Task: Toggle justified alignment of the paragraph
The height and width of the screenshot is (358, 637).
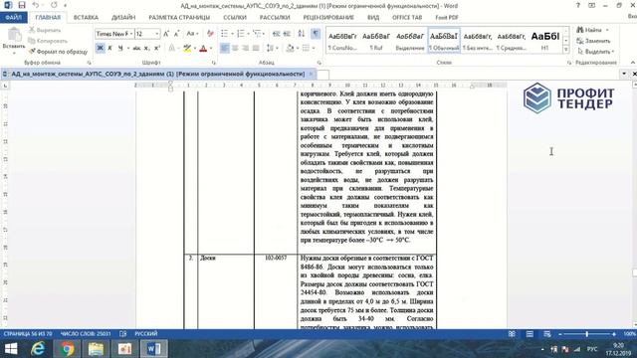Action: (x=256, y=49)
